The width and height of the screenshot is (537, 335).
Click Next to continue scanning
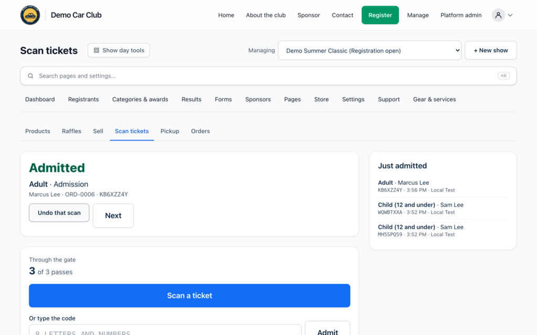pyautogui.click(x=113, y=216)
